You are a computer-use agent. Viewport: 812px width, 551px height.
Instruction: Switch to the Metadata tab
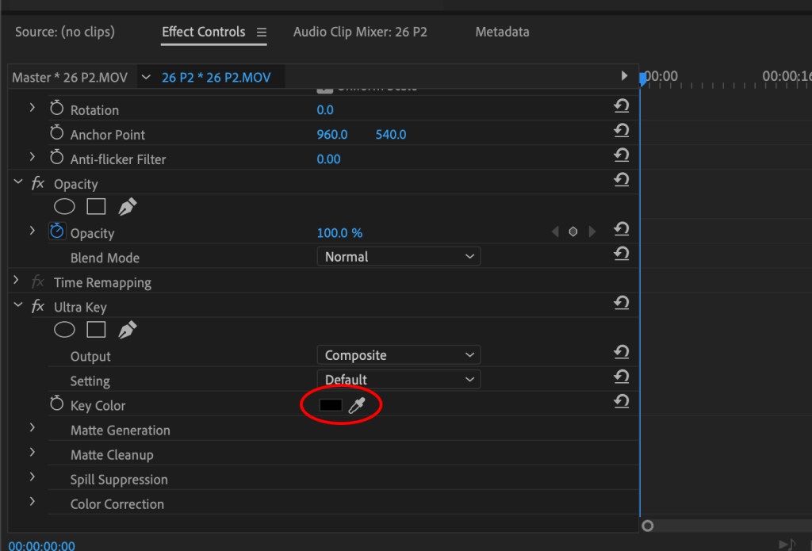pos(502,33)
